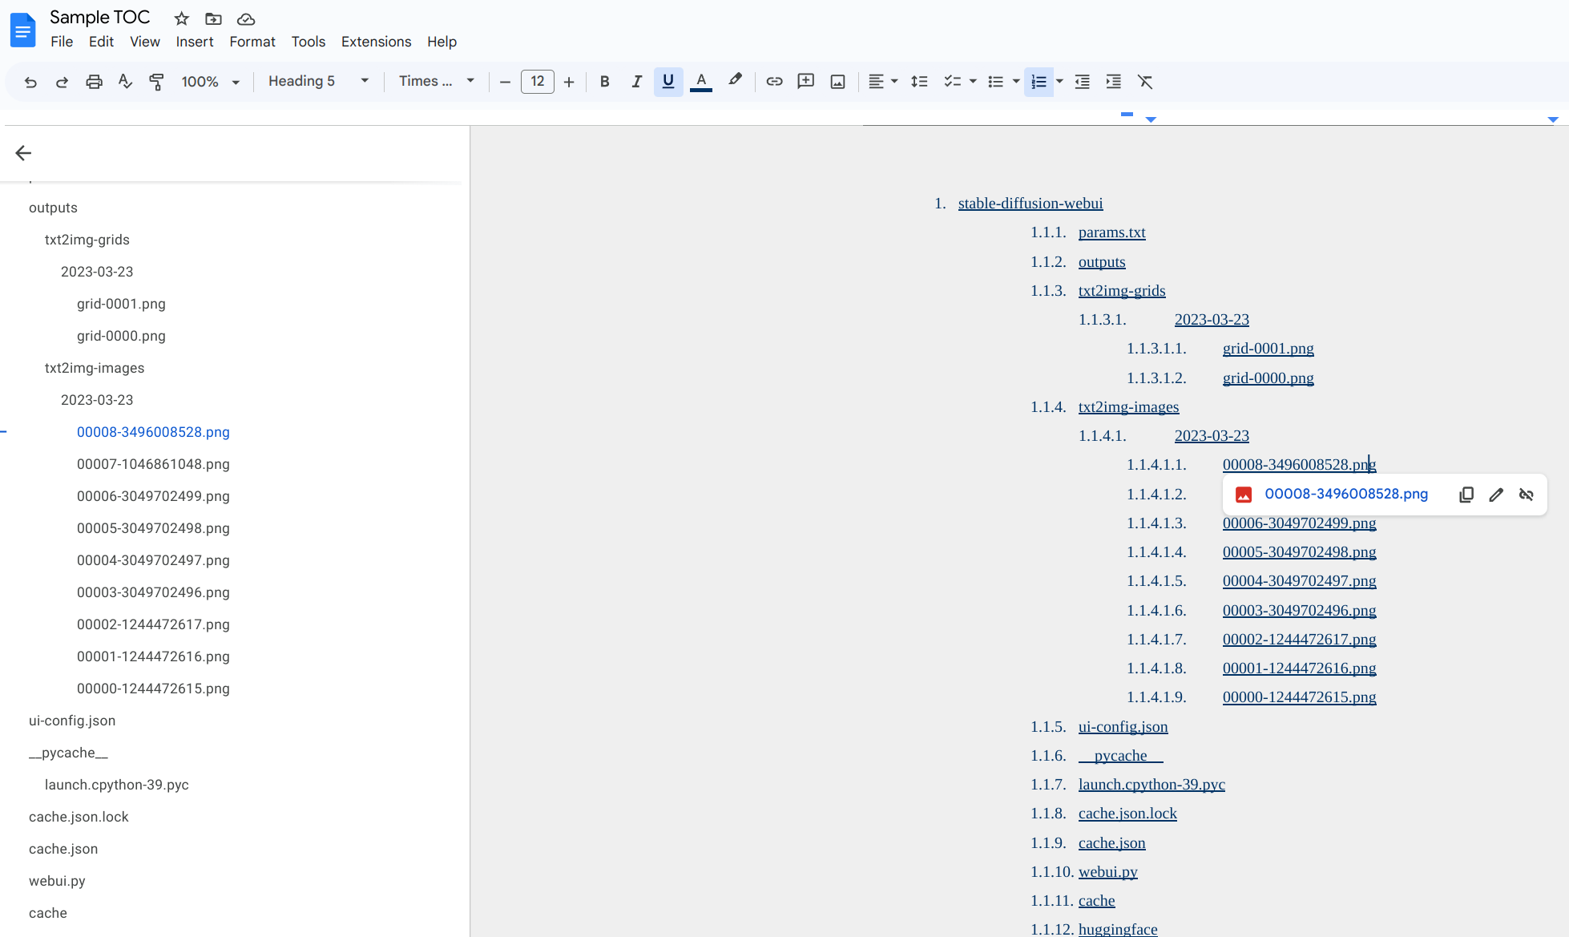
Task: Click the ui-config.json link in document
Action: coord(1123,727)
